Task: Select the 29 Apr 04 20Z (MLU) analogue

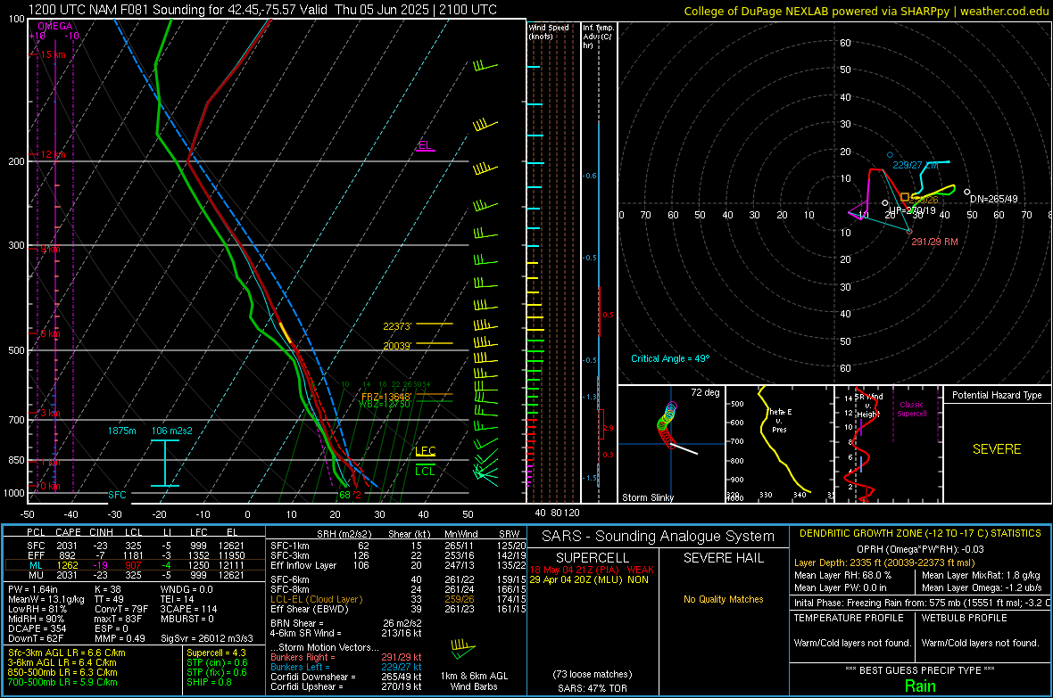Action: point(589,579)
